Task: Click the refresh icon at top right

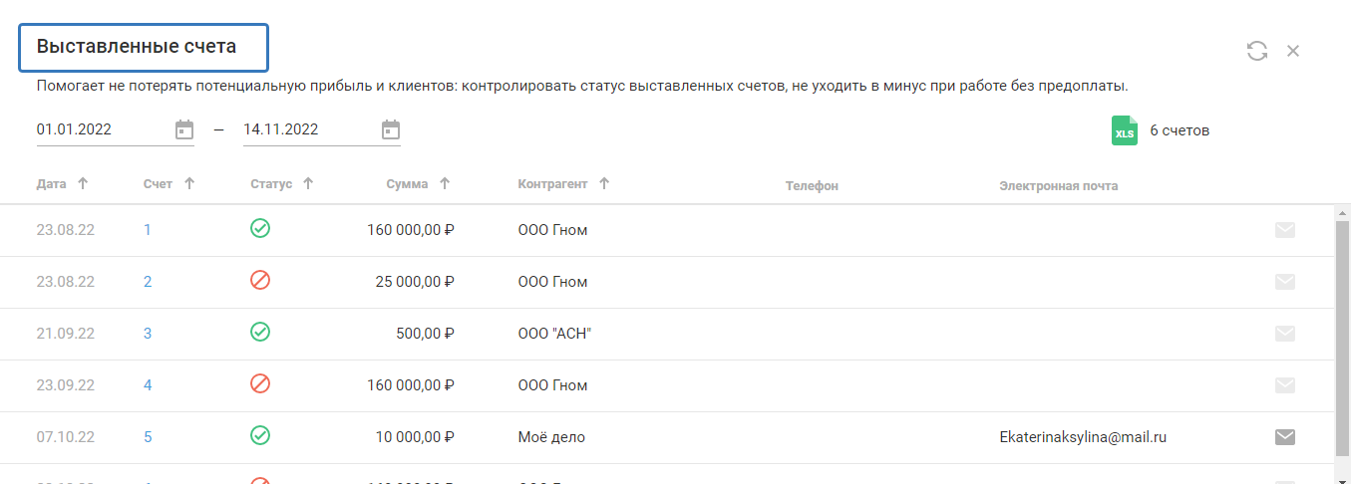Action: pos(1257,51)
